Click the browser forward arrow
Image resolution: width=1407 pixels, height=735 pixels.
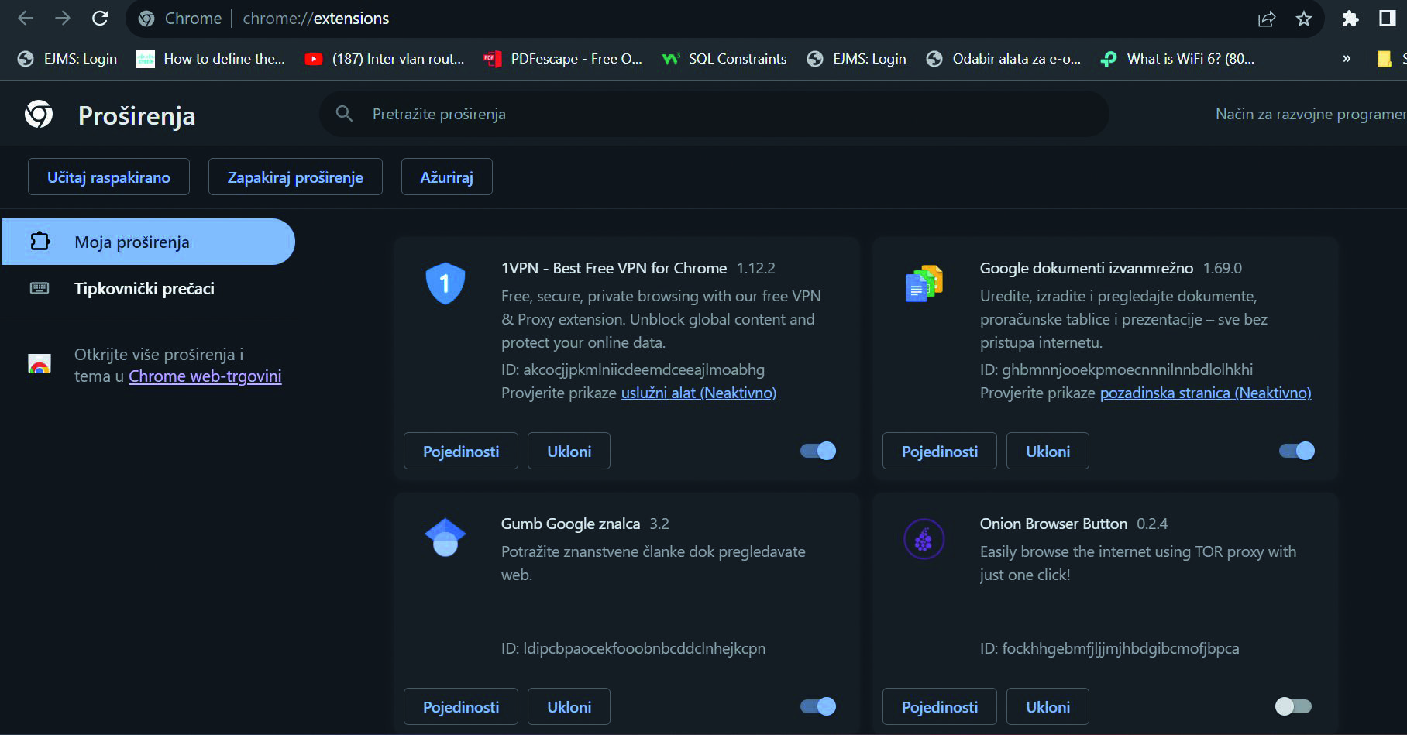click(63, 19)
